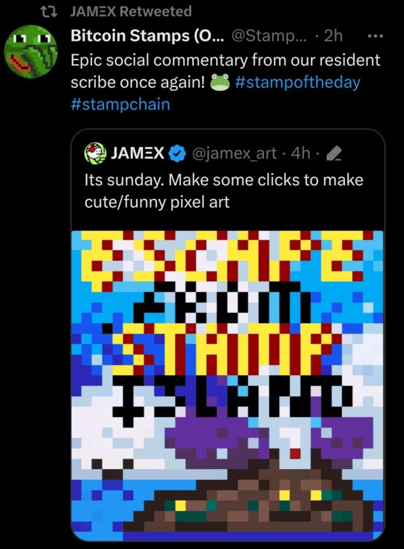Open the #stampoftheday hashtag
This screenshot has height=549, width=404.
[297, 83]
